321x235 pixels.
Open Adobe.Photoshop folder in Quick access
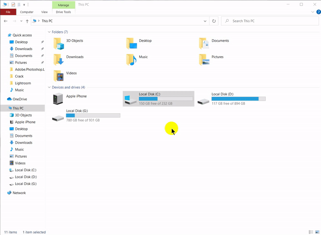pos(27,69)
